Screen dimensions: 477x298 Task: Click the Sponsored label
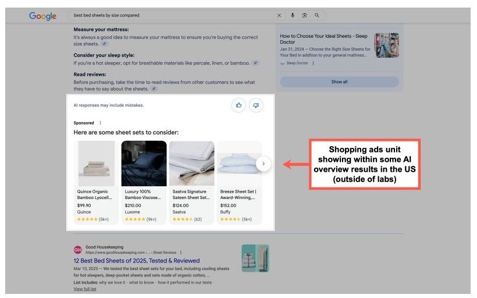84,123
